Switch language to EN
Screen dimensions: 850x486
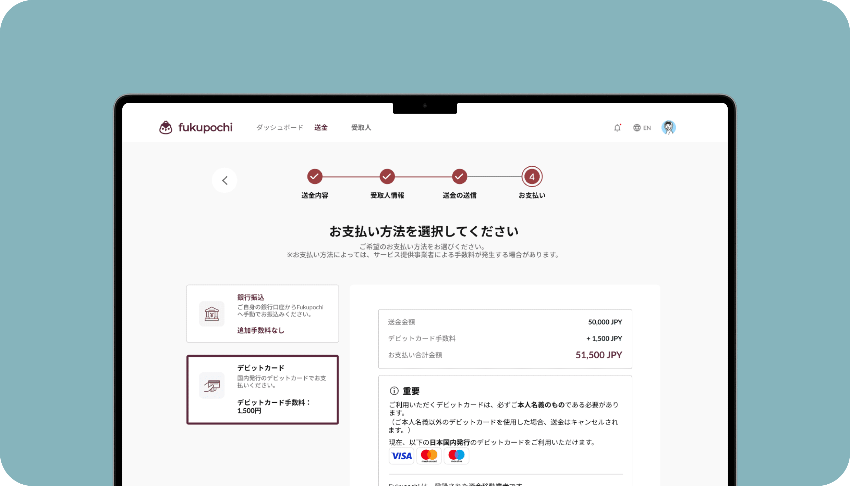pos(647,128)
